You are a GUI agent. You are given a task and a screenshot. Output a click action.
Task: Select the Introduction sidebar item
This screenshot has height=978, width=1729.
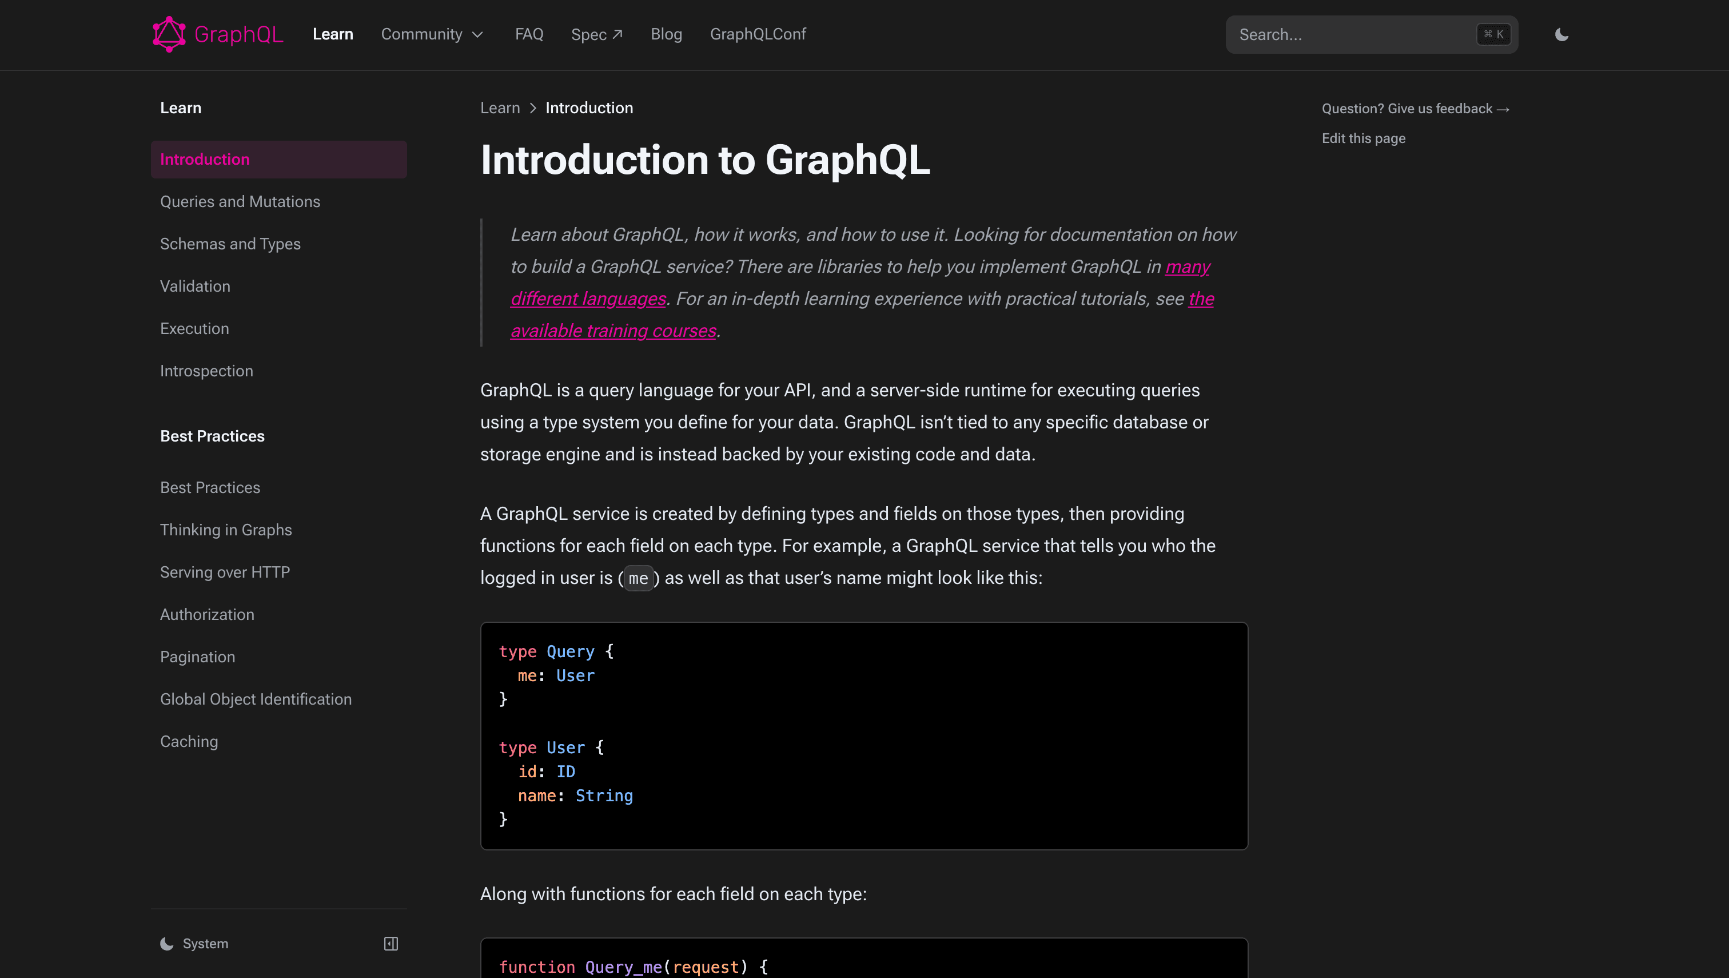pos(278,159)
